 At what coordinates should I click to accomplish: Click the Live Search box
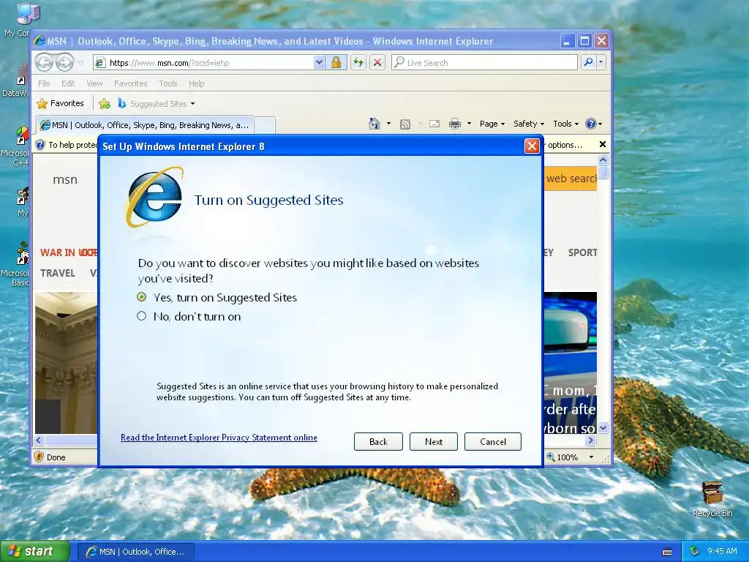(x=484, y=63)
